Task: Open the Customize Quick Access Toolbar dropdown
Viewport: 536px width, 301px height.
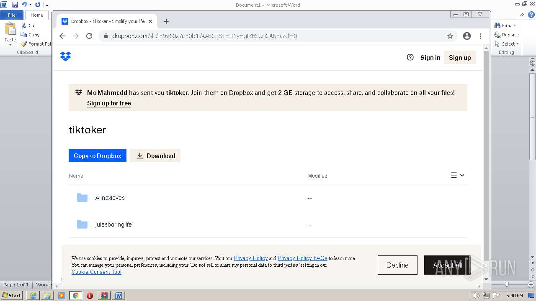Action: pyautogui.click(x=47, y=5)
